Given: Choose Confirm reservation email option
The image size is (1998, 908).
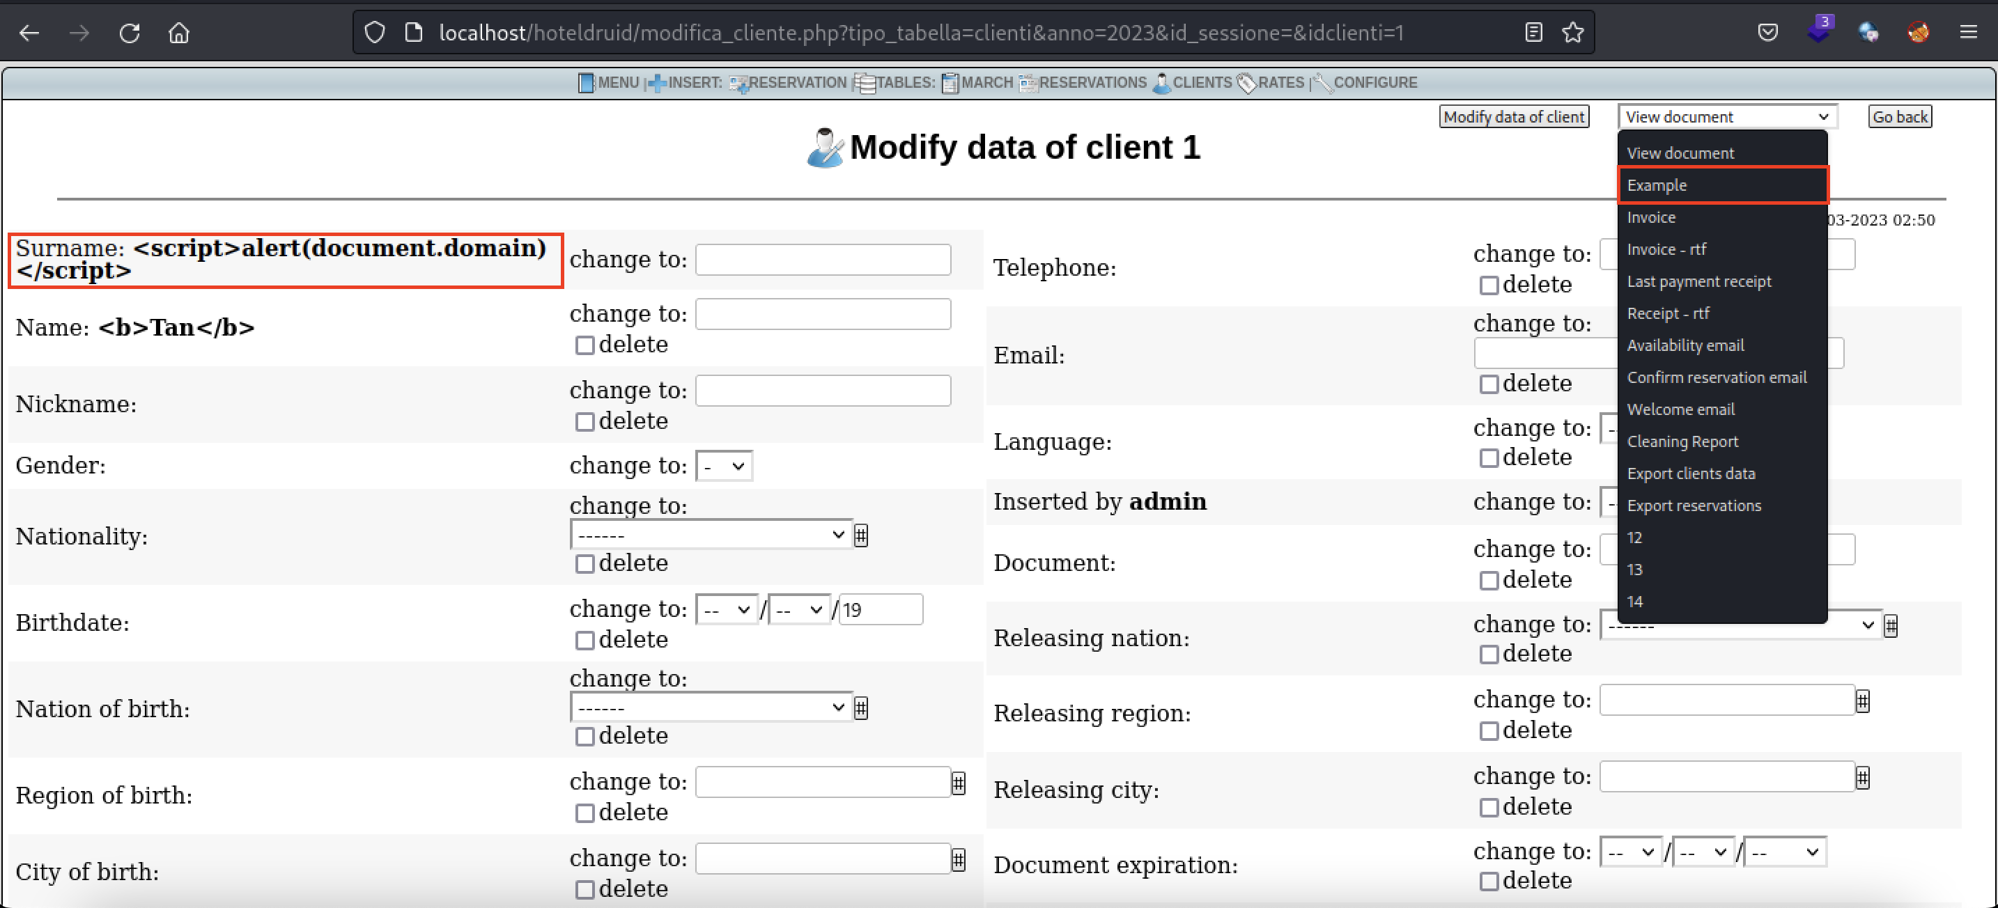Looking at the screenshot, I should pos(1723,377).
